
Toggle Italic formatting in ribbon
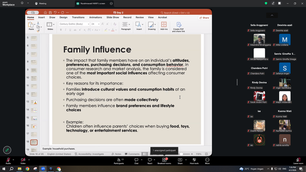pos(66,30)
